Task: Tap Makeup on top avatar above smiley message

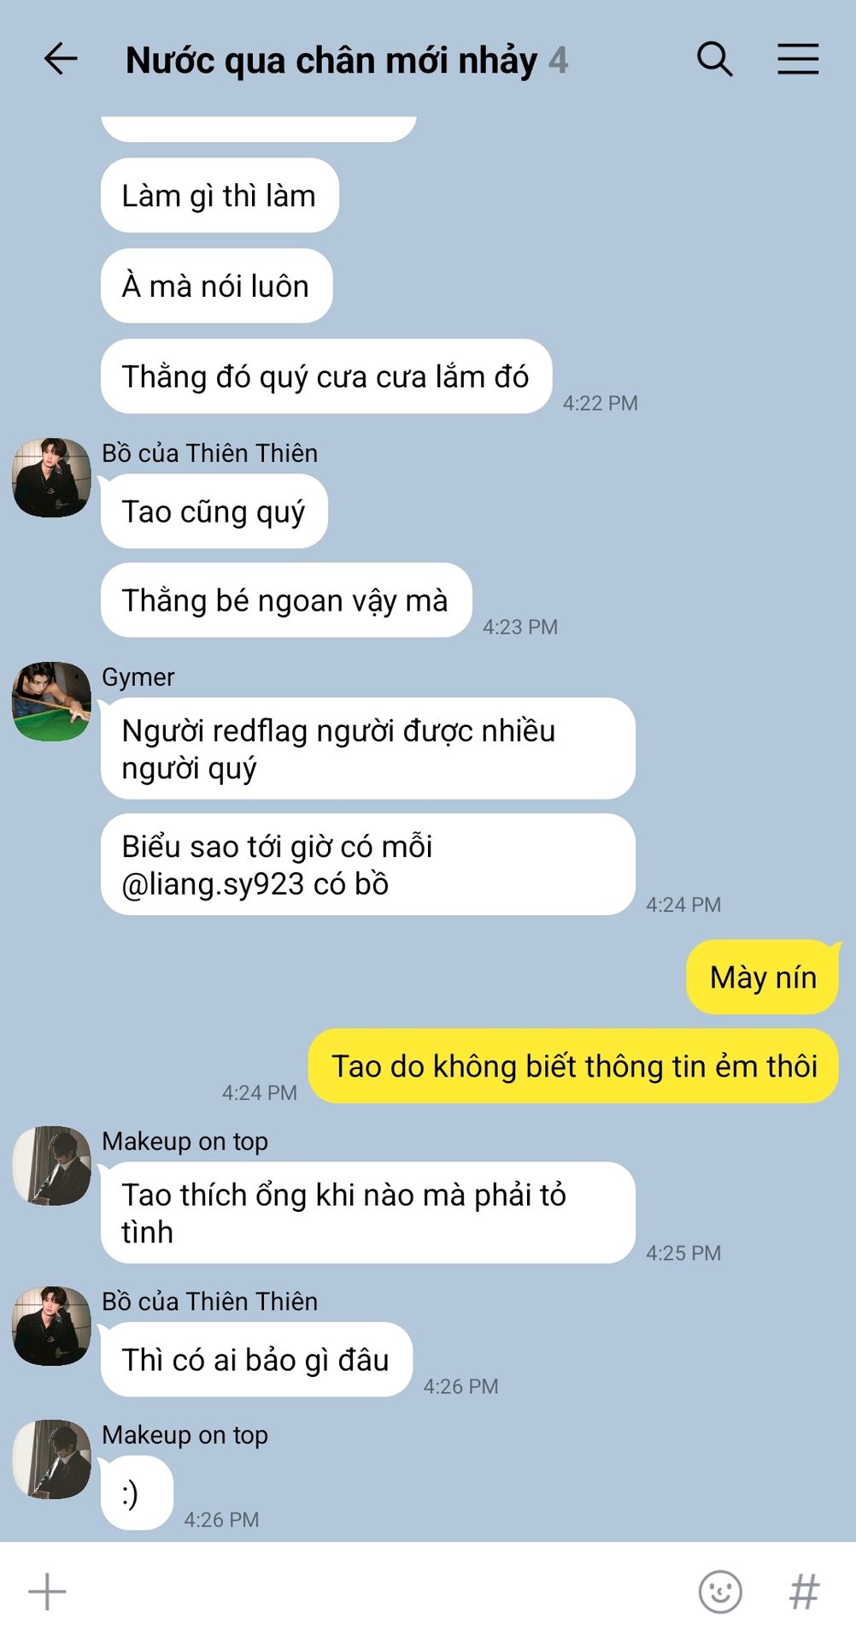Action: tap(51, 1459)
